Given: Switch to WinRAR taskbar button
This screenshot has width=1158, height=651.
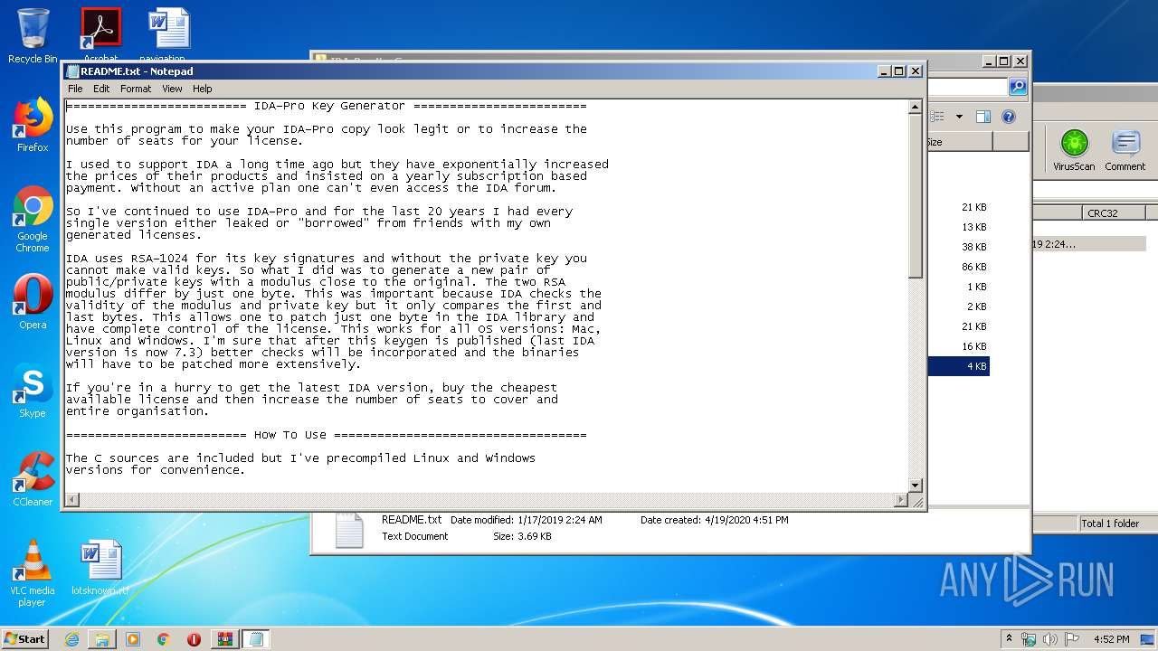Looking at the screenshot, I should coord(225,639).
